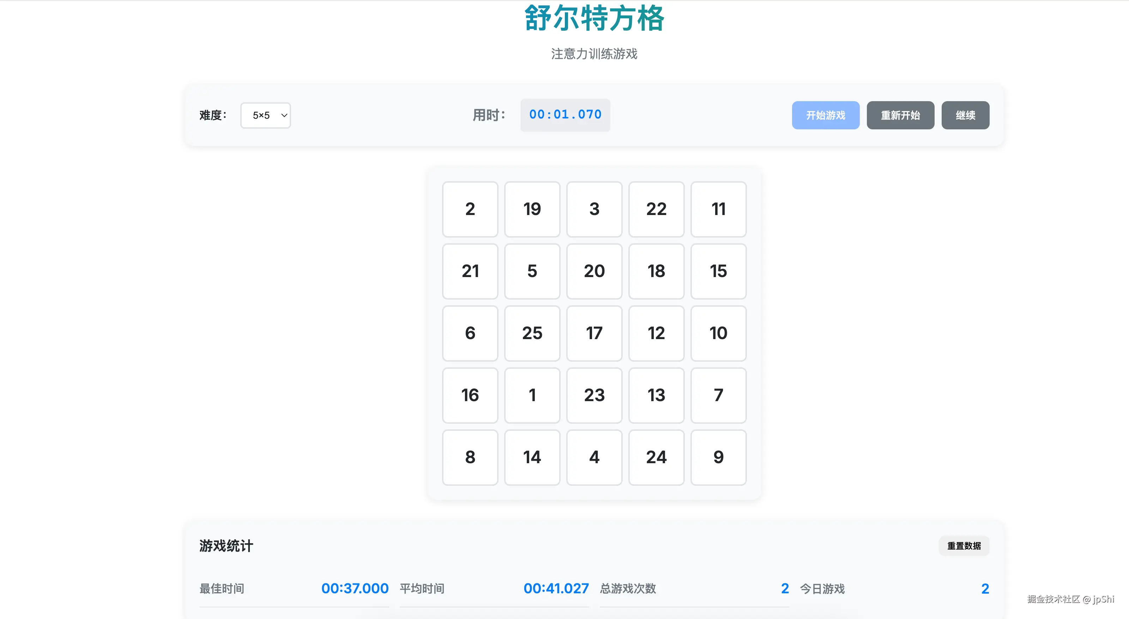The image size is (1129, 619).
Task: Tap the cell showing 16
Action: click(x=470, y=395)
